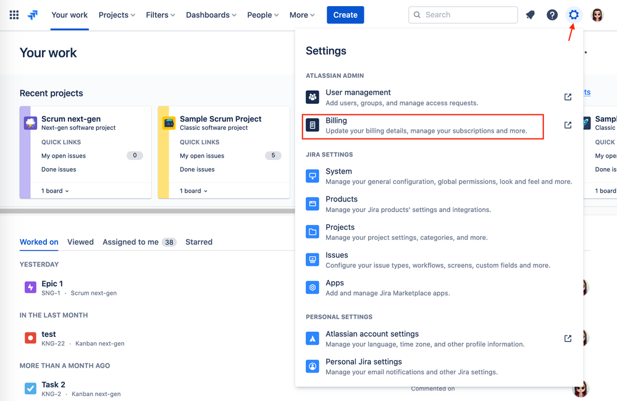Switch to Assigned to me tab

(x=140, y=242)
